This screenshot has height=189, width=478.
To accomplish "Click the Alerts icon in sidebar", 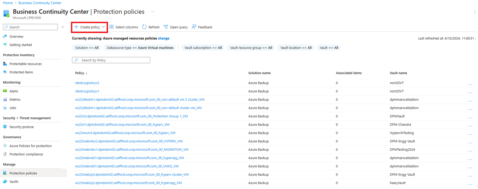I will coord(5,91).
